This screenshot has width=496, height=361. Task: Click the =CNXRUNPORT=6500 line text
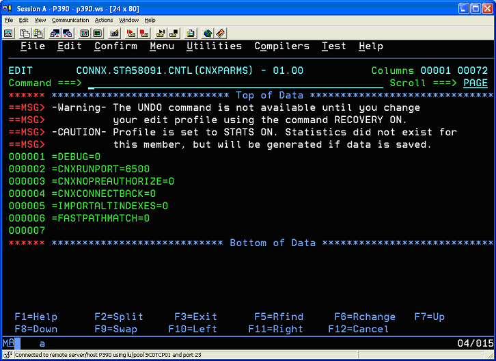coord(100,169)
